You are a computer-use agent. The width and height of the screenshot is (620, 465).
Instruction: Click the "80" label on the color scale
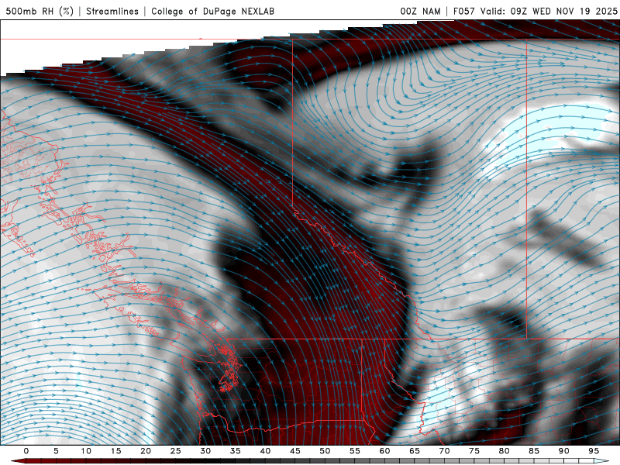point(504,451)
